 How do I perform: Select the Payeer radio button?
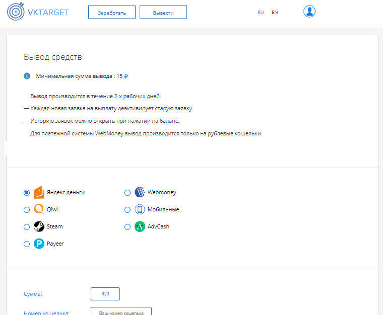click(x=27, y=244)
